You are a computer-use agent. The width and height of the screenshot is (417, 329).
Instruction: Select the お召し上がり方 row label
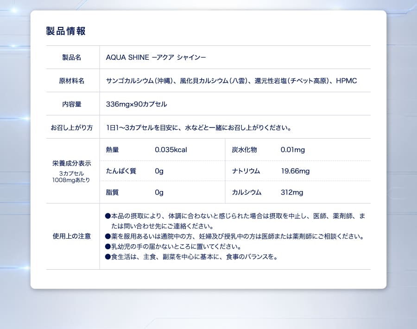[71, 128]
